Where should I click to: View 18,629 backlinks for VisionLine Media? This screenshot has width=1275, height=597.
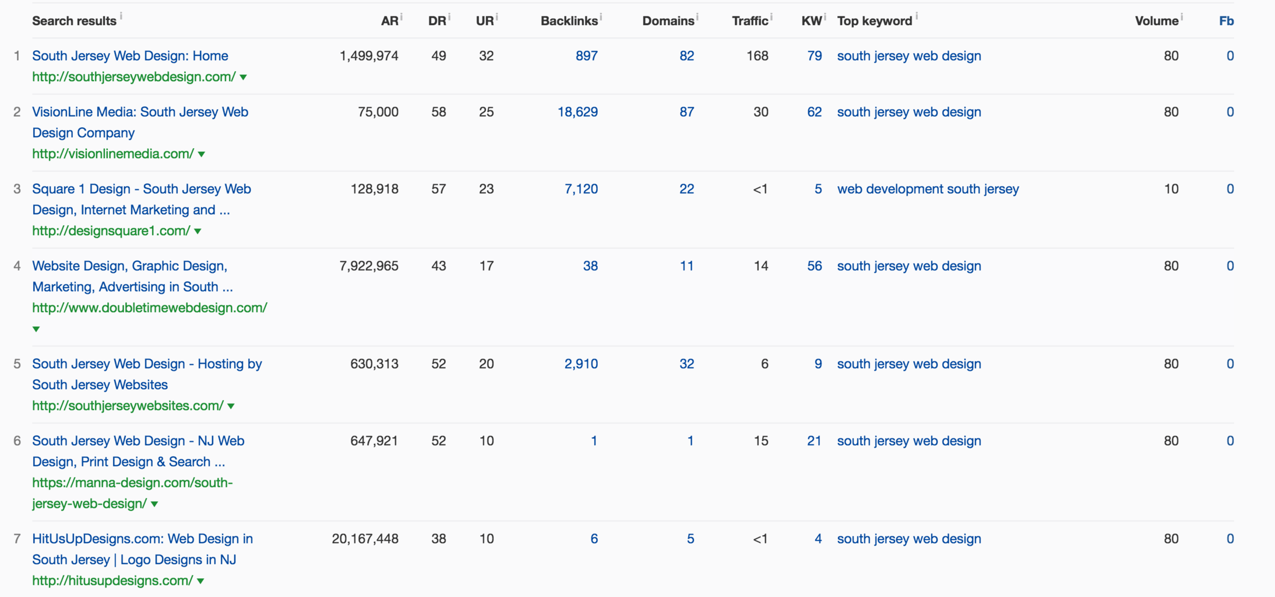(x=577, y=112)
